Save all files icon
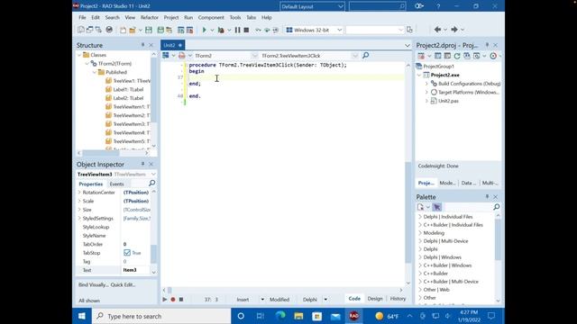This screenshot has height=324, width=577. tap(160, 30)
